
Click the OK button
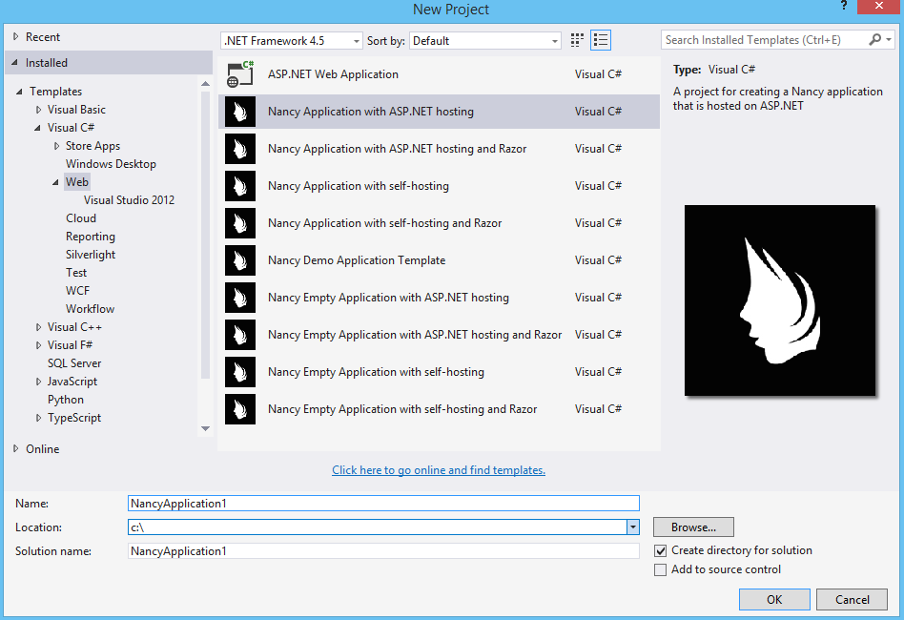(774, 599)
